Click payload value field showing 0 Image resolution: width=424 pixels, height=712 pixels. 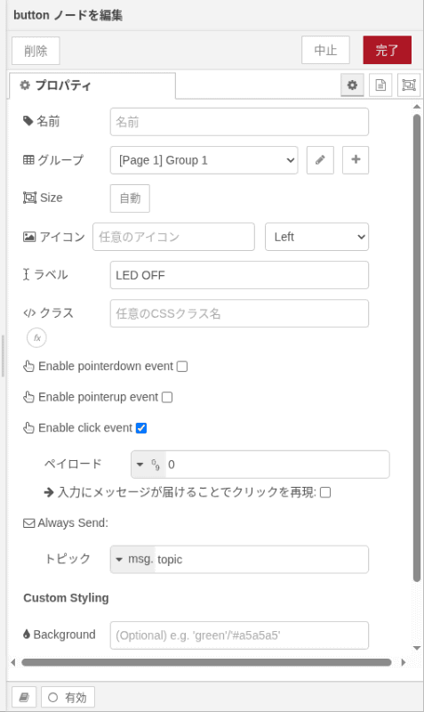pyautogui.click(x=277, y=464)
